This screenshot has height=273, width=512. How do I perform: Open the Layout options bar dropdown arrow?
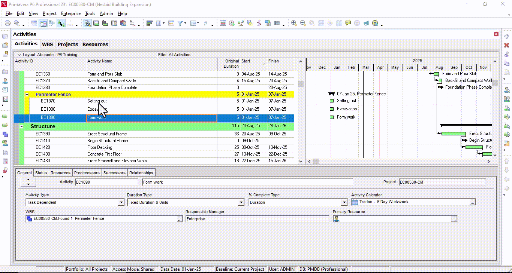tap(20, 55)
